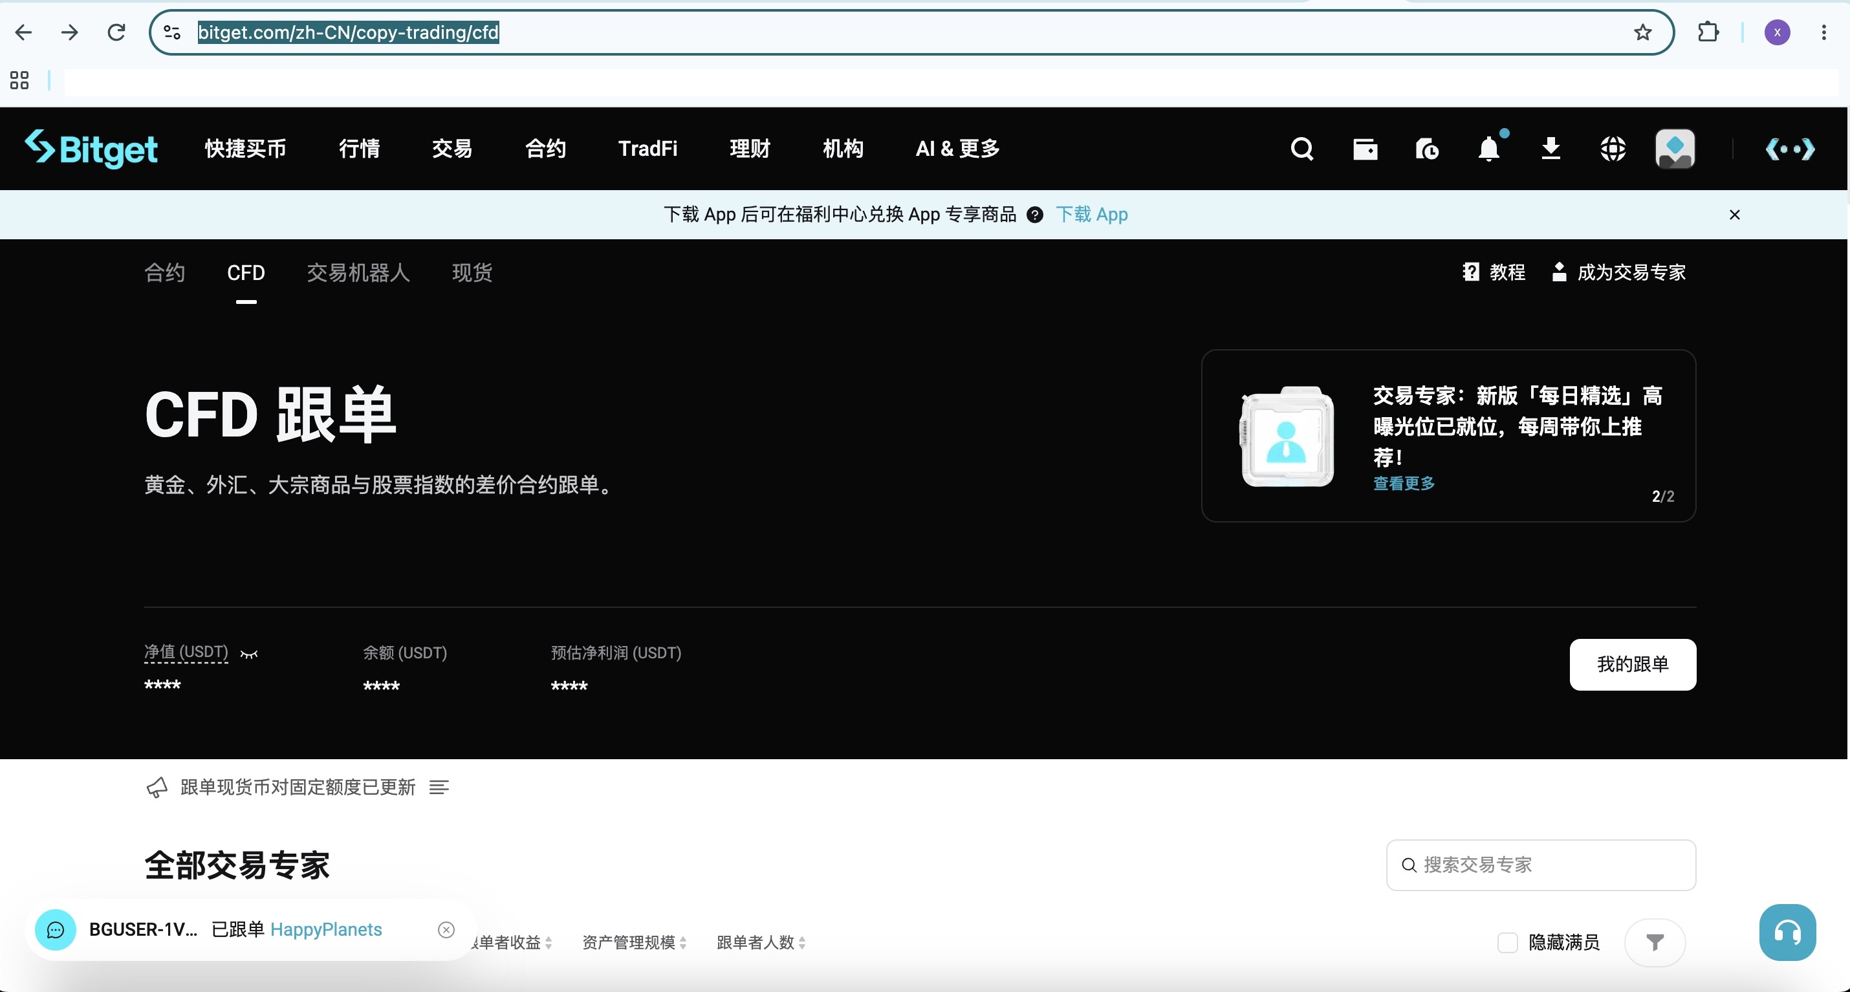Screen dimensions: 1850x992
Task: Click the help question icon in banner
Action: point(1035,215)
